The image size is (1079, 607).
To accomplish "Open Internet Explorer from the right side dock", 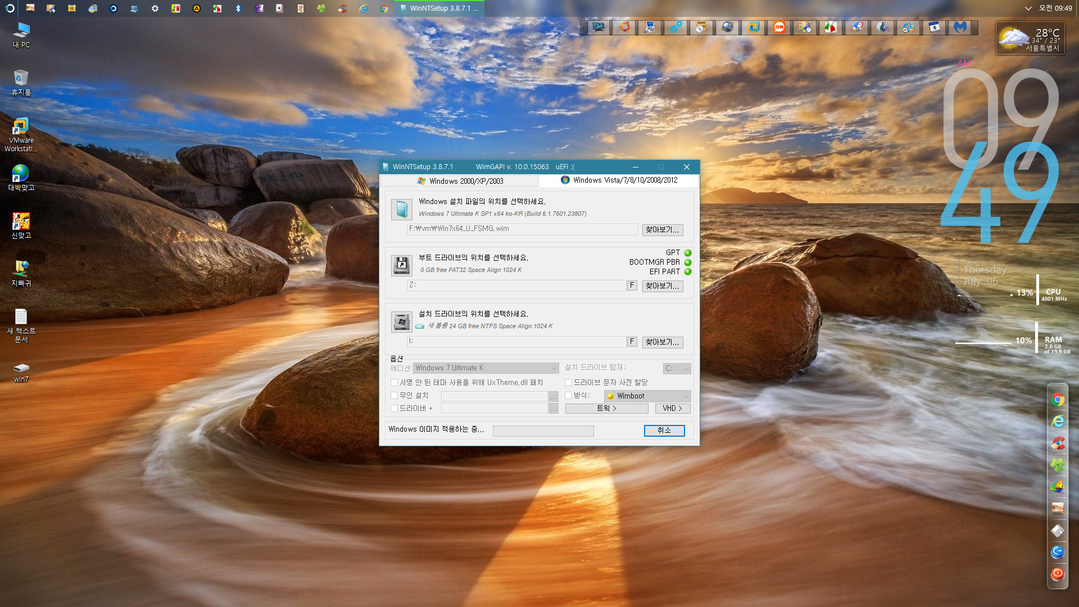I will coord(1058,422).
